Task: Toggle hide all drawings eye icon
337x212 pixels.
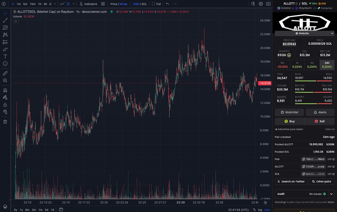Action: point(5,112)
